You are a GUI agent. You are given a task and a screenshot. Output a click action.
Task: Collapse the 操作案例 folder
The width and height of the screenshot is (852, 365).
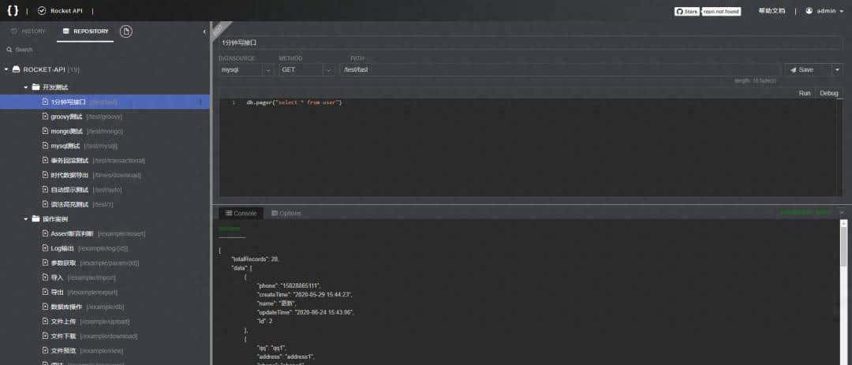(x=25, y=218)
